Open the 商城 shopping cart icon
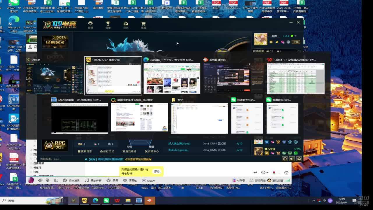373x210 pixels. tap(143, 24)
